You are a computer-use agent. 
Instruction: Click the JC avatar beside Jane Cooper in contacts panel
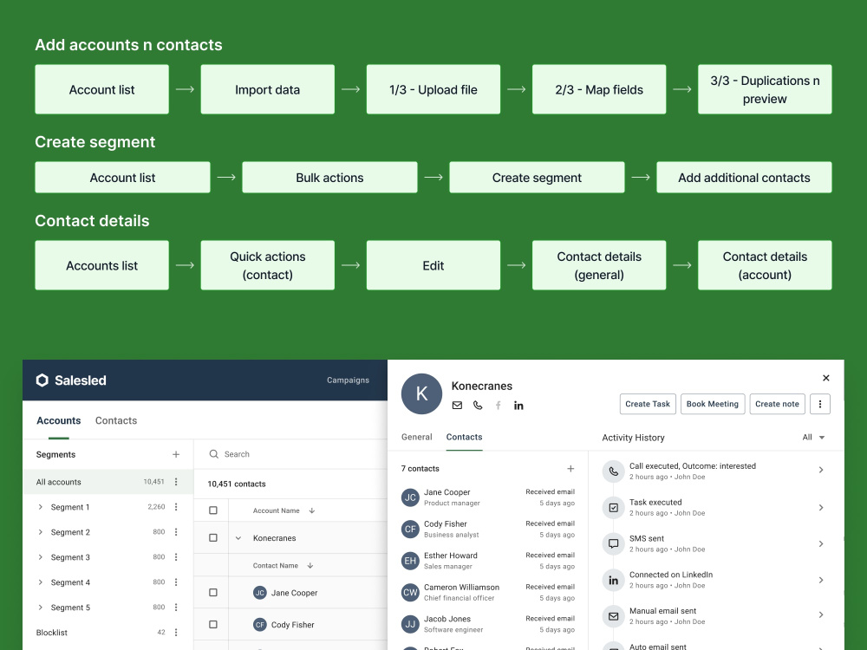(x=410, y=497)
